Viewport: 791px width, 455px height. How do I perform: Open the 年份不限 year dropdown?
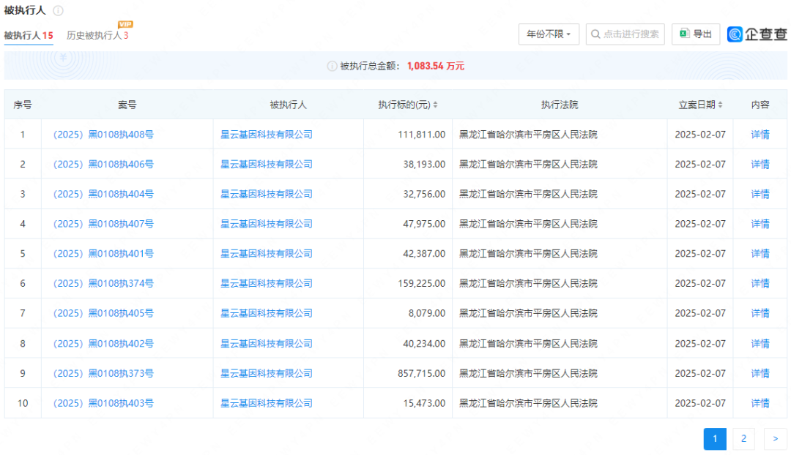click(549, 34)
